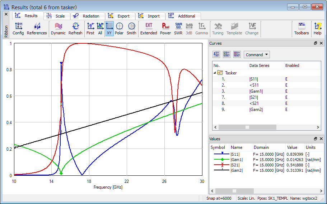The height and width of the screenshot is (204, 327).
Task: Select the Polar plot view
Action: point(119,29)
